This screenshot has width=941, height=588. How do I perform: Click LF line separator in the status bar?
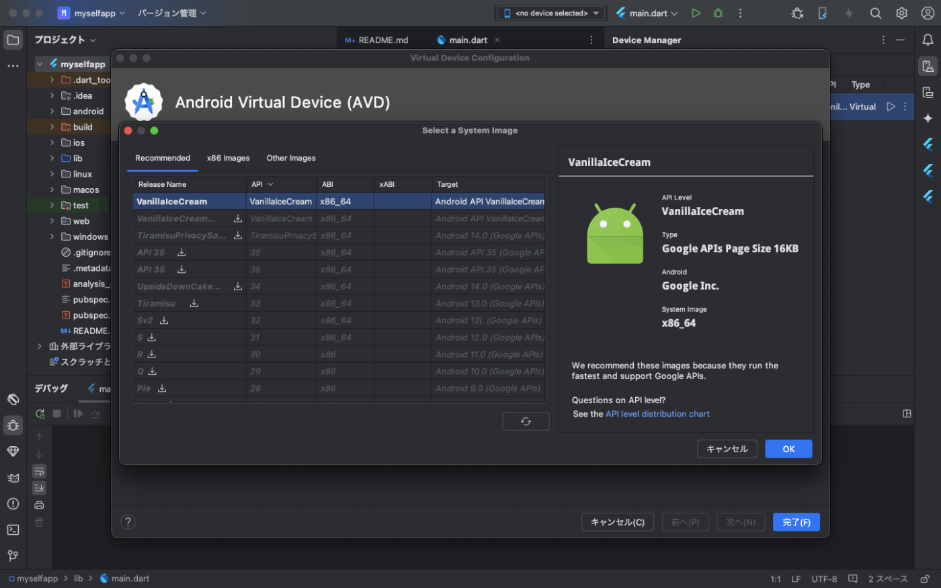(x=796, y=579)
